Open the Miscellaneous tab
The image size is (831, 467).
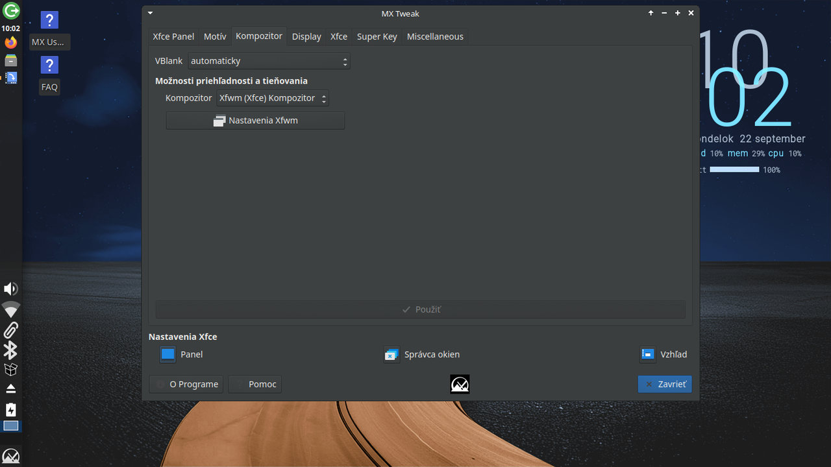[x=435, y=36]
